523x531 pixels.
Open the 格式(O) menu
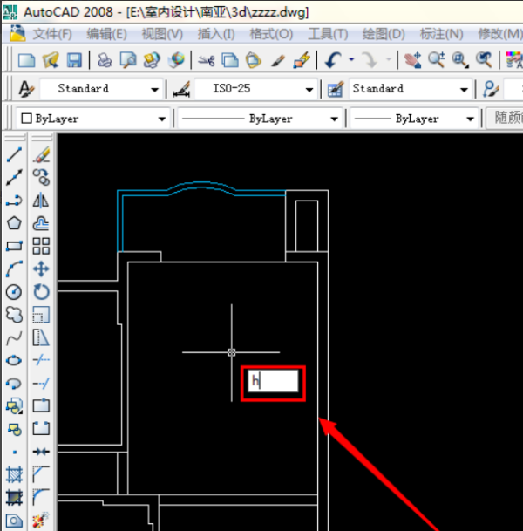[271, 34]
